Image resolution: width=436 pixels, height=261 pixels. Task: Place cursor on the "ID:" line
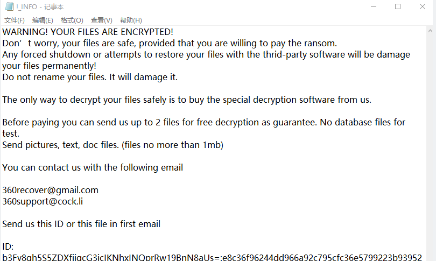tap(8, 246)
